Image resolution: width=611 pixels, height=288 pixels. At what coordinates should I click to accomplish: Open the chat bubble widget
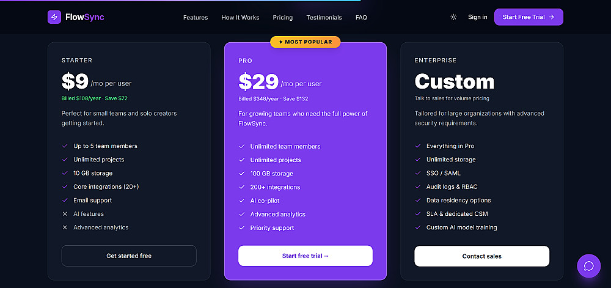[589, 266]
